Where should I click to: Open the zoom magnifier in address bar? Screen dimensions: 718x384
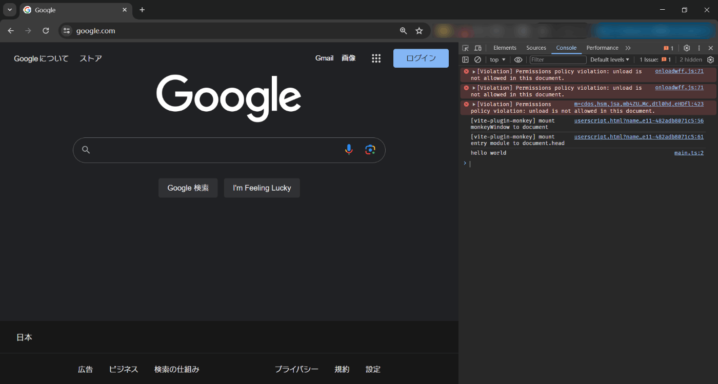click(404, 31)
